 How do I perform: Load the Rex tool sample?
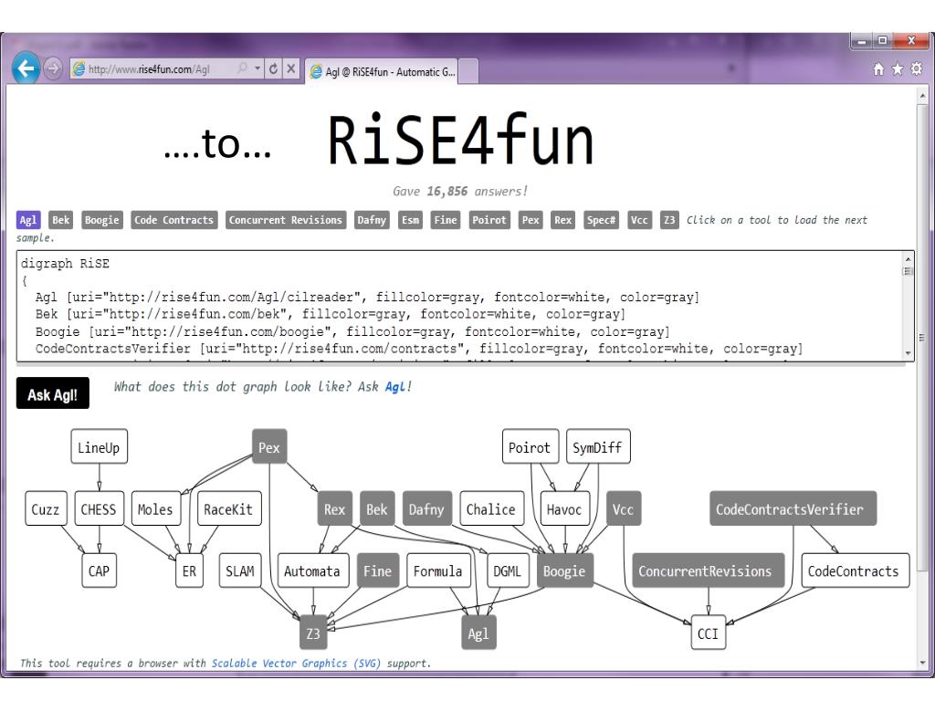point(562,220)
